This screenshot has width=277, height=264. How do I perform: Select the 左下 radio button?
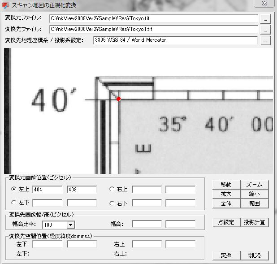click(x=13, y=203)
